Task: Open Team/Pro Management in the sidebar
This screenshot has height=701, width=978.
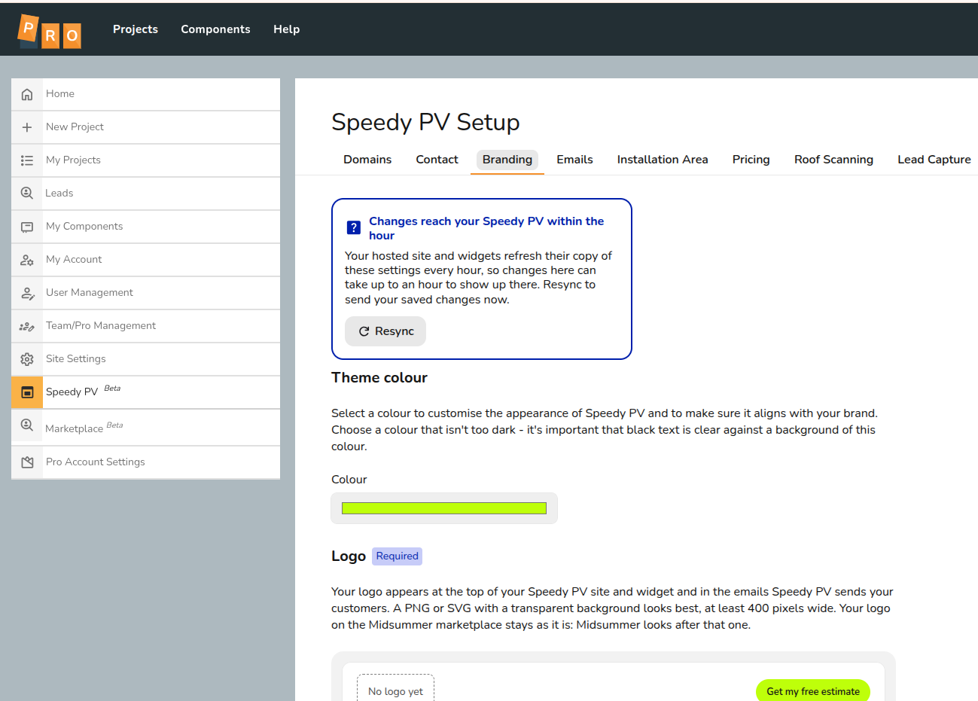Action: click(x=146, y=326)
